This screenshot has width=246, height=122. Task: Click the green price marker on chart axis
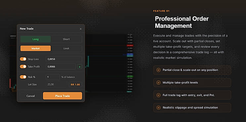pyautogui.click(x=130, y=76)
